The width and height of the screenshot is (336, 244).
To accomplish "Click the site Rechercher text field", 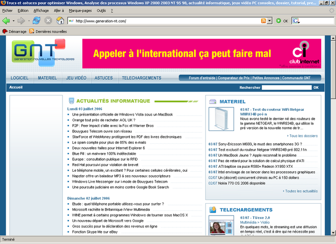I will pos(287,87).
